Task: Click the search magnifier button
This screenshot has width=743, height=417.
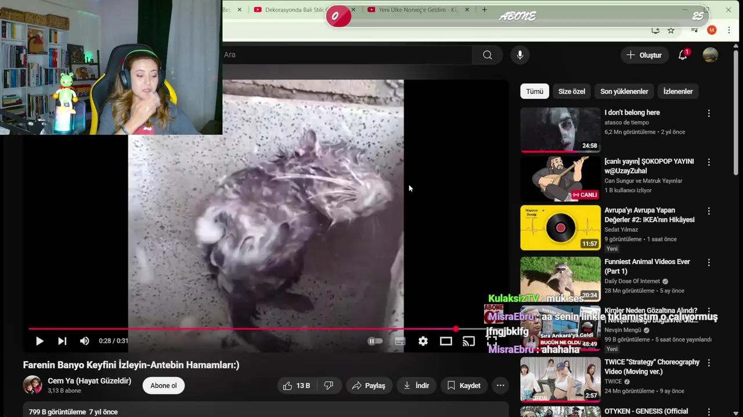Action: point(488,54)
